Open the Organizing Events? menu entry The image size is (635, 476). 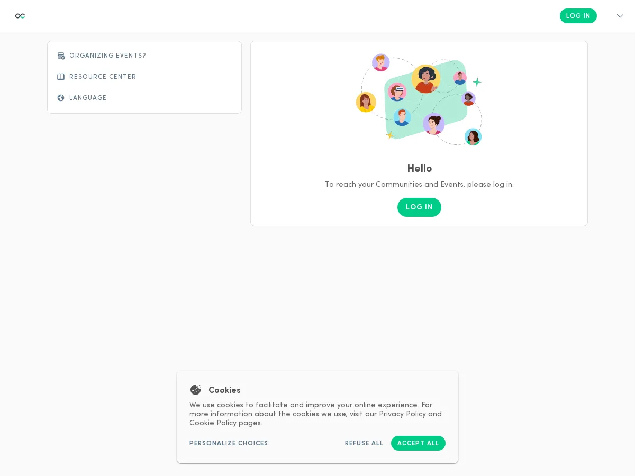pos(107,56)
